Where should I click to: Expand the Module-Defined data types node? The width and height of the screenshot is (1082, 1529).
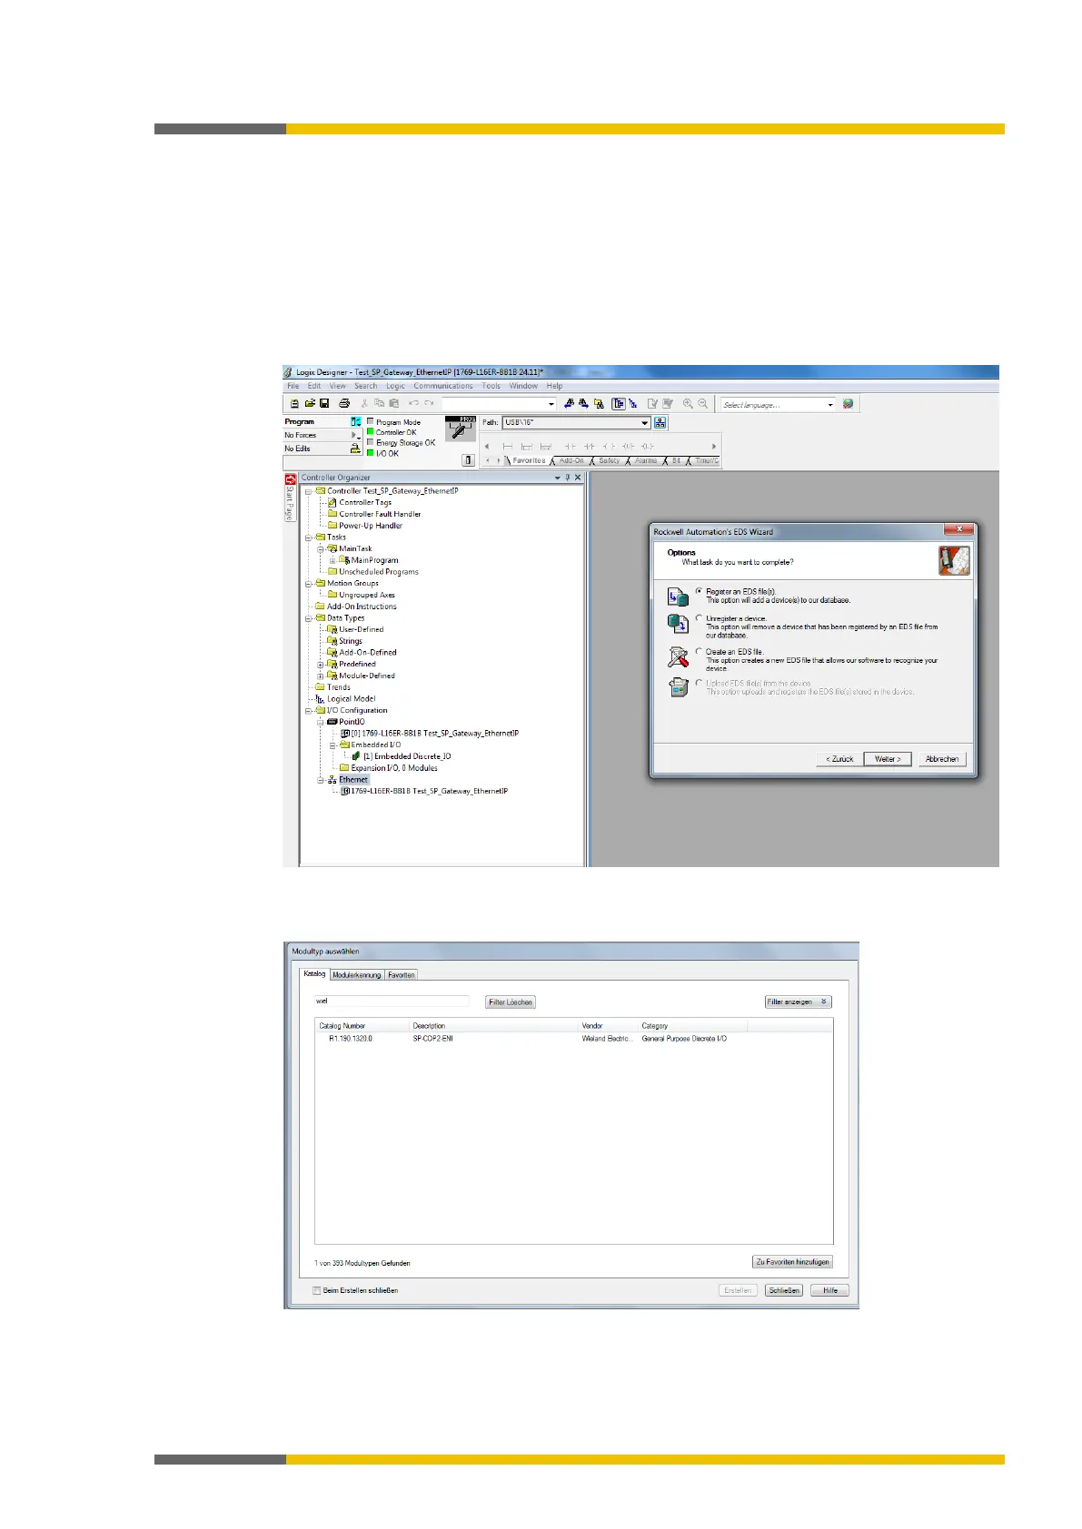pos(321,676)
